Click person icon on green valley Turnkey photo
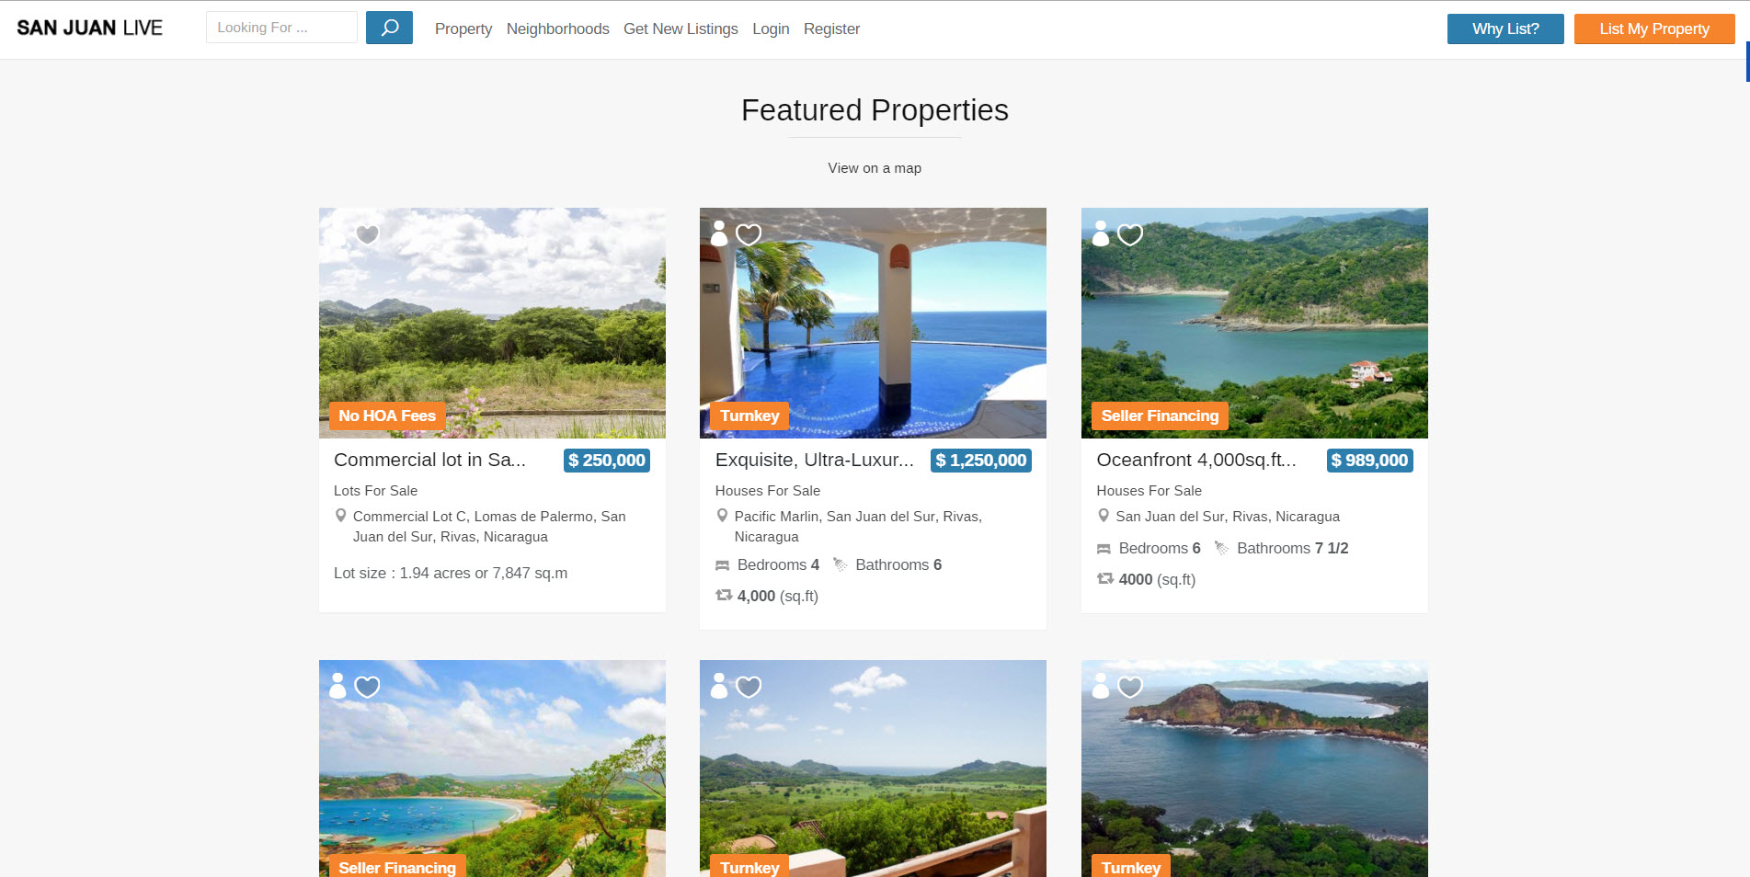This screenshot has height=877, width=1750. (719, 686)
